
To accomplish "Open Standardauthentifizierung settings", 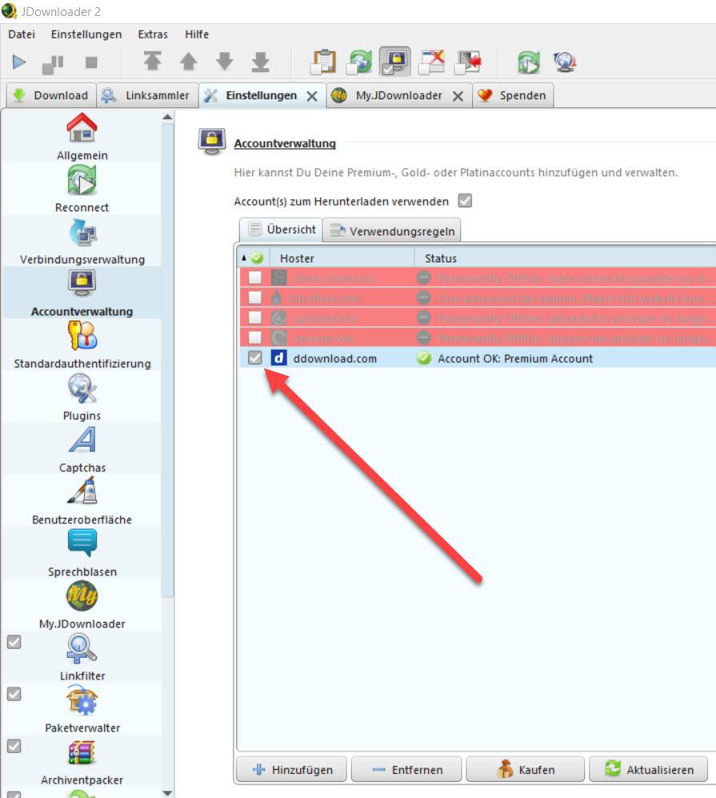I will point(82,345).
